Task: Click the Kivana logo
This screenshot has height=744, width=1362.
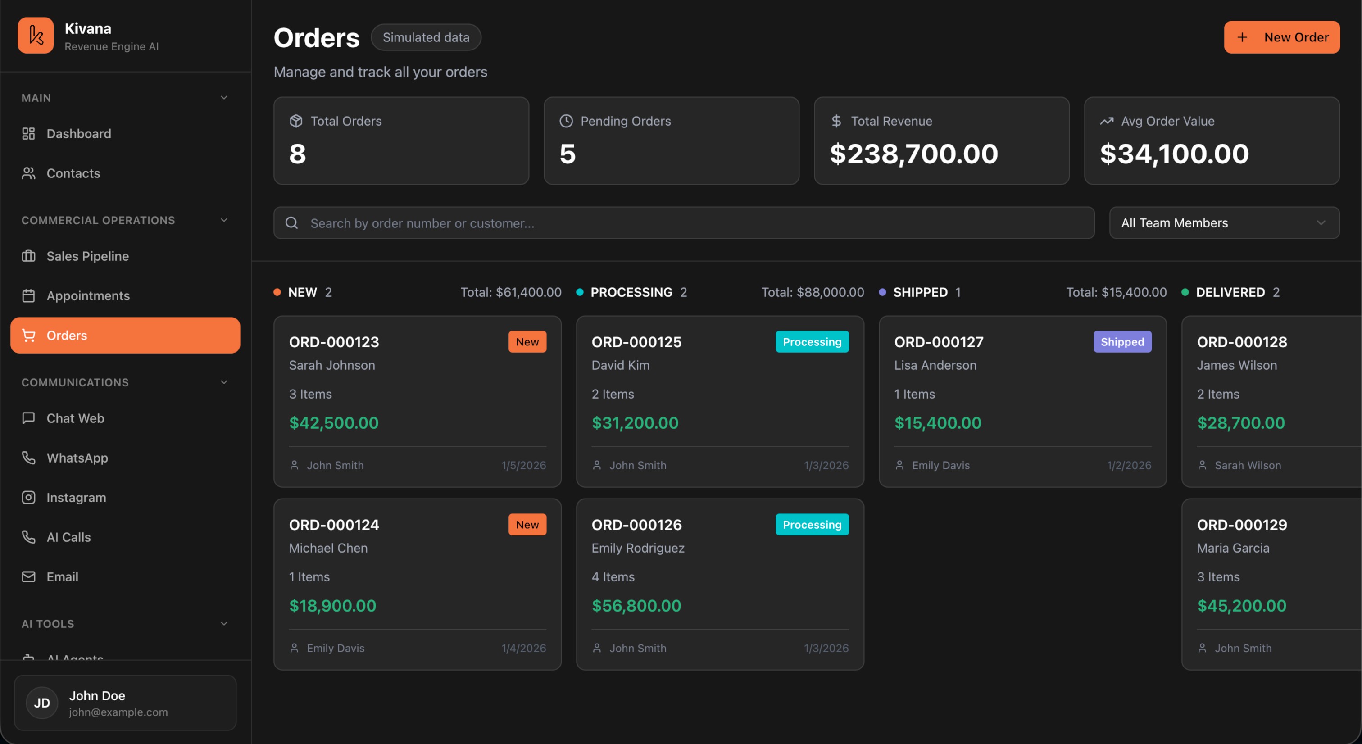Action: click(x=35, y=35)
